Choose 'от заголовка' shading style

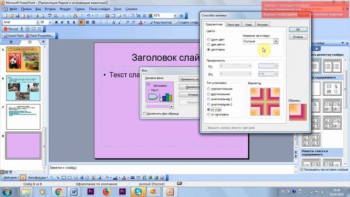(x=208, y=114)
